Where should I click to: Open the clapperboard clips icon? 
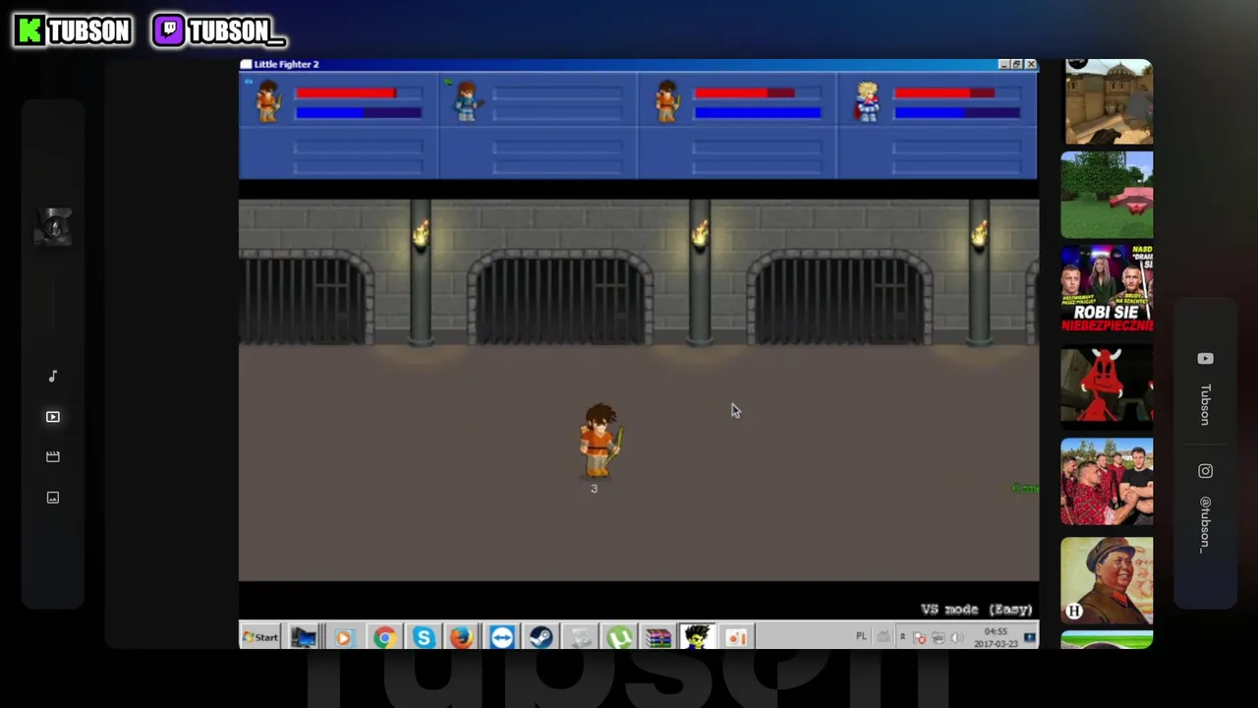coord(53,456)
